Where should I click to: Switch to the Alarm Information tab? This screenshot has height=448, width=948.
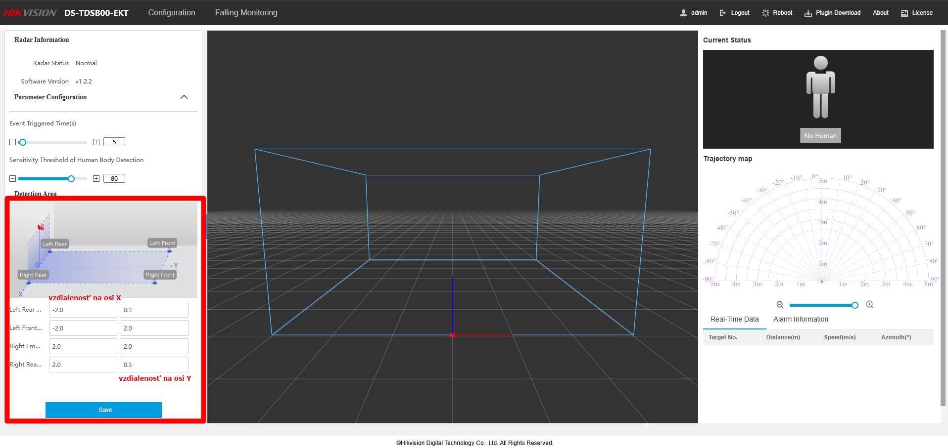pos(801,320)
